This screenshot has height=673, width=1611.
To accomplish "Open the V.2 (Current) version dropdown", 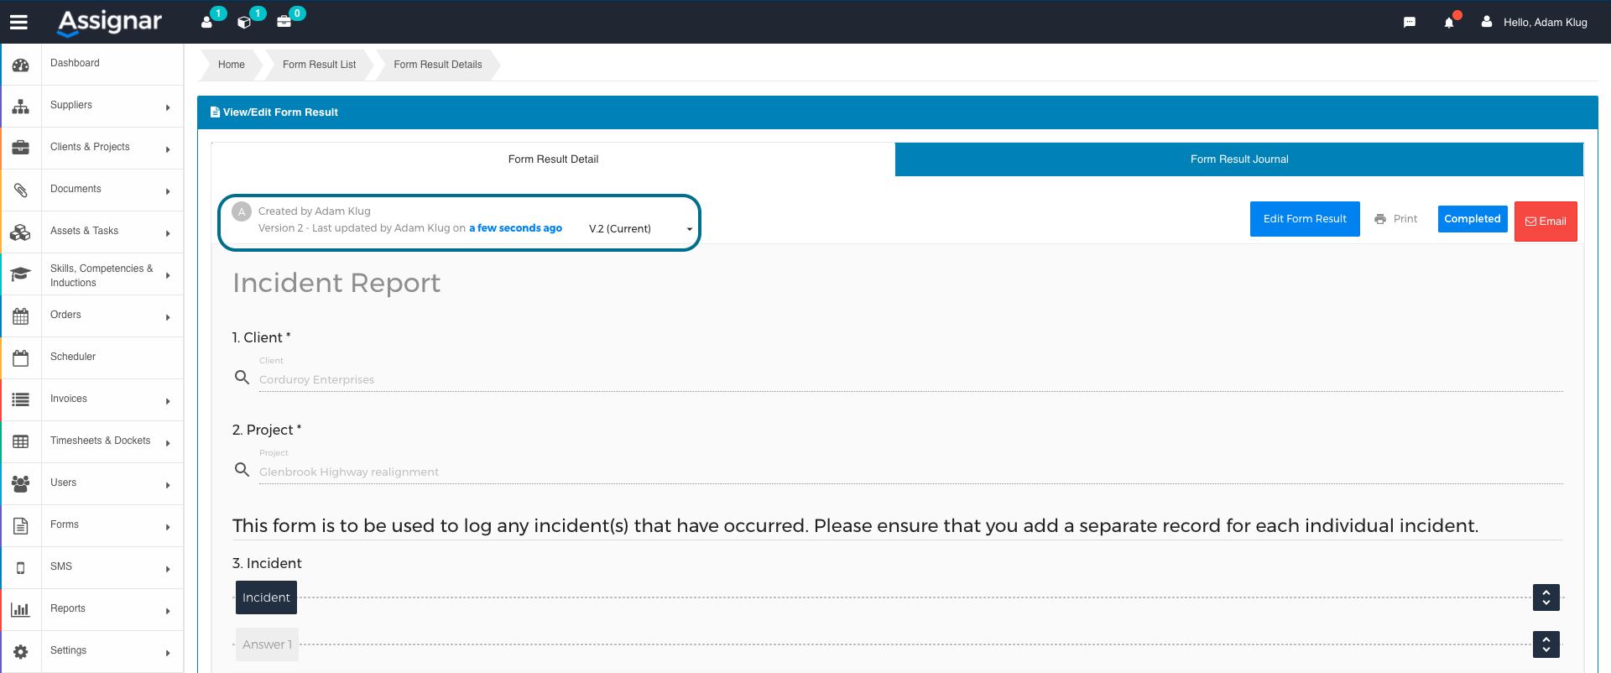I will click(640, 228).
